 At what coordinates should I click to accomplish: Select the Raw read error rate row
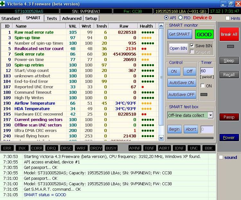79,32
